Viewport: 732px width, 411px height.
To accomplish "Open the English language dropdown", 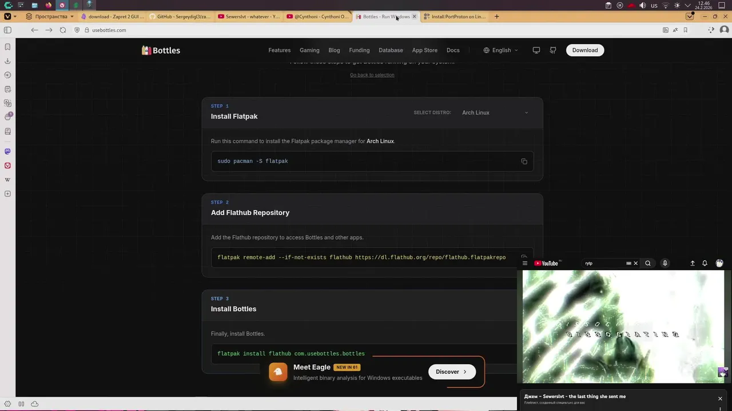I will point(500,50).
